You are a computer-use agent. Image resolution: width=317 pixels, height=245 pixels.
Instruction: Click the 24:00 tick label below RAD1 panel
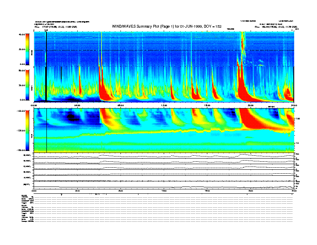coord(294,105)
